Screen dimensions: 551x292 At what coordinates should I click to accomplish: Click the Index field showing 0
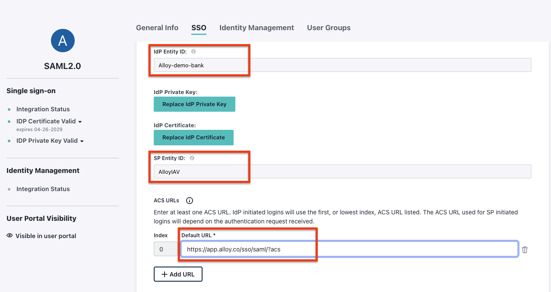[165, 249]
